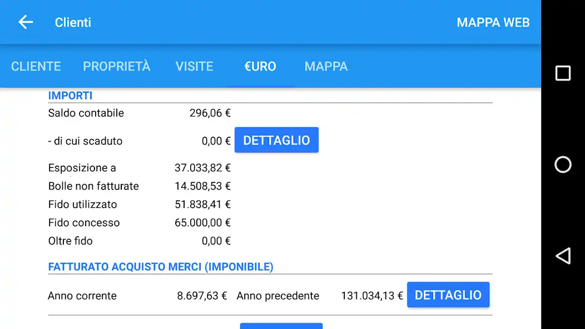The image size is (585, 329).
Task: Tap the Android home circle icon
Action: pyautogui.click(x=563, y=164)
